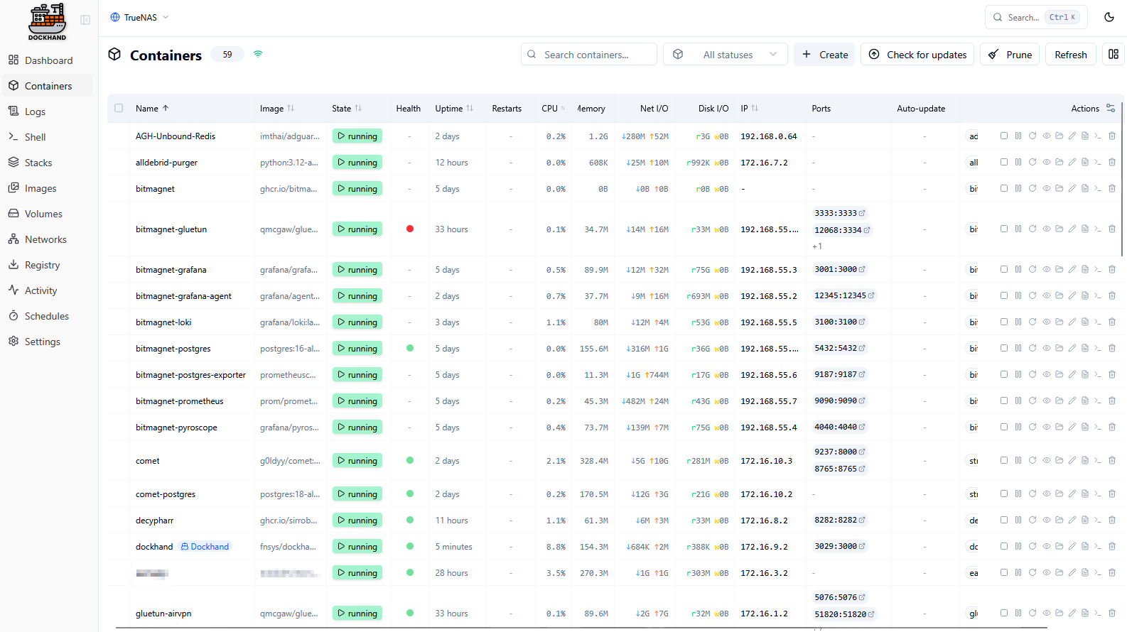Switch the table layout view toggle
Screen dimensions: 1127x632
(1113, 55)
